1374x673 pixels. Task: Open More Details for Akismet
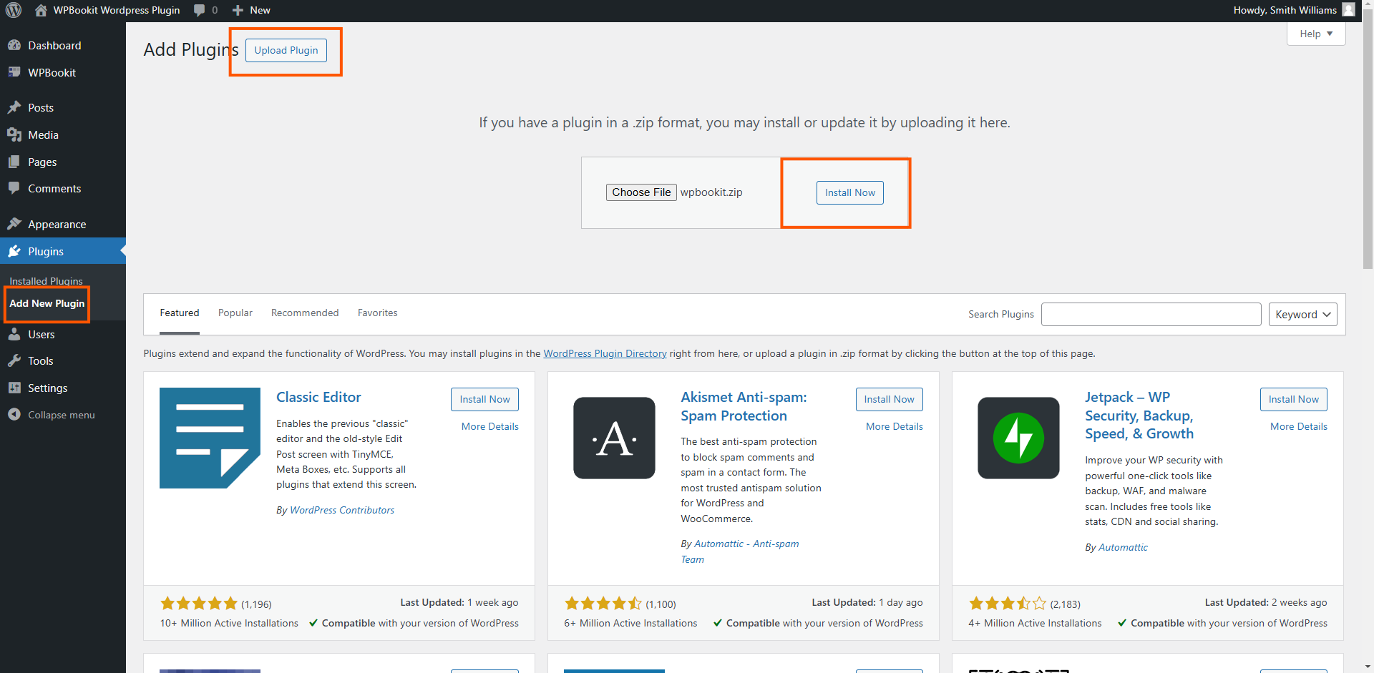pyautogui.click(x=895, y=426)
